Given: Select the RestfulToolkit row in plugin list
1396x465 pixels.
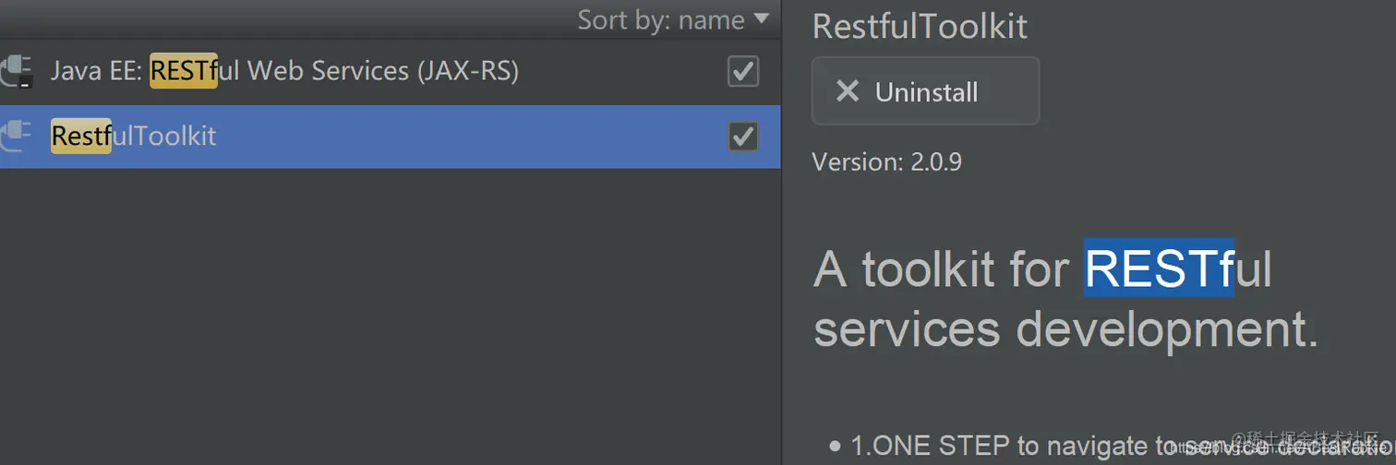Looking at the screenshot, I should tap(390, 137).
